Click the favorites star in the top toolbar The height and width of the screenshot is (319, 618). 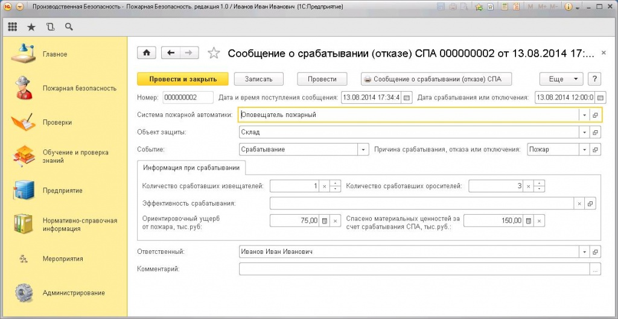pos(31,27)
